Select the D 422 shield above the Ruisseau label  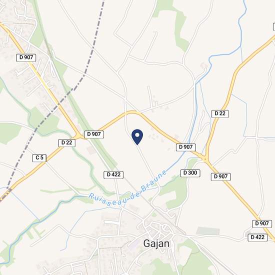tap(113, 175)
